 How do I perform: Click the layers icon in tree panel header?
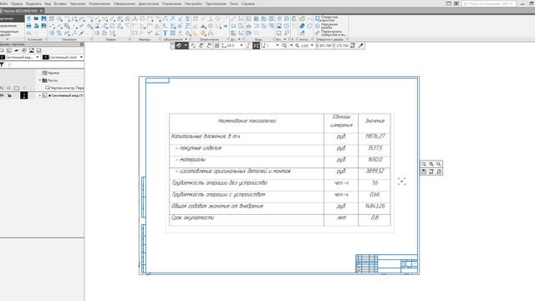[24, 50]
